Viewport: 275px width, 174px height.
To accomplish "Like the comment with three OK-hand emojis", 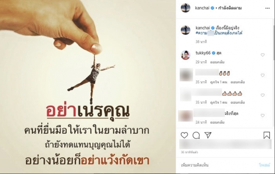I will 263,75.
